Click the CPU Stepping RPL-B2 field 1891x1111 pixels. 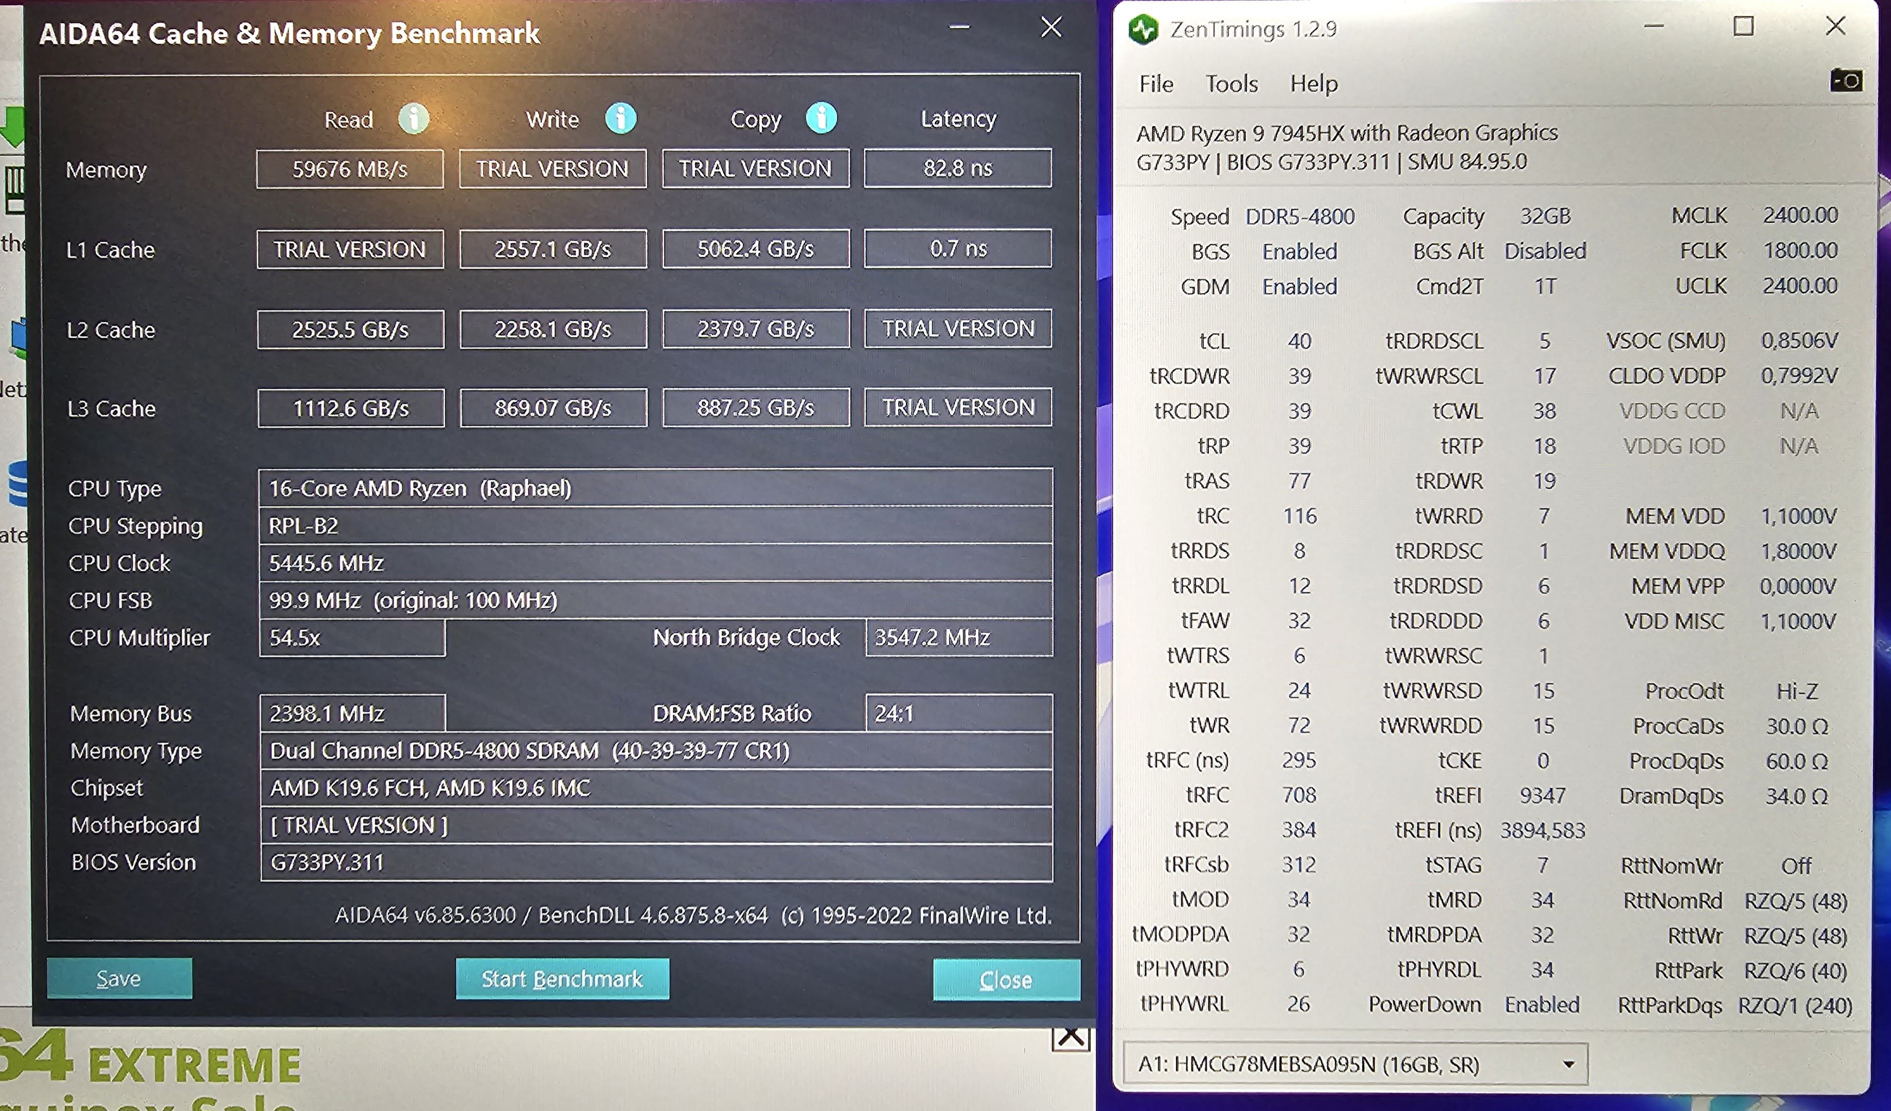(656, 525)
